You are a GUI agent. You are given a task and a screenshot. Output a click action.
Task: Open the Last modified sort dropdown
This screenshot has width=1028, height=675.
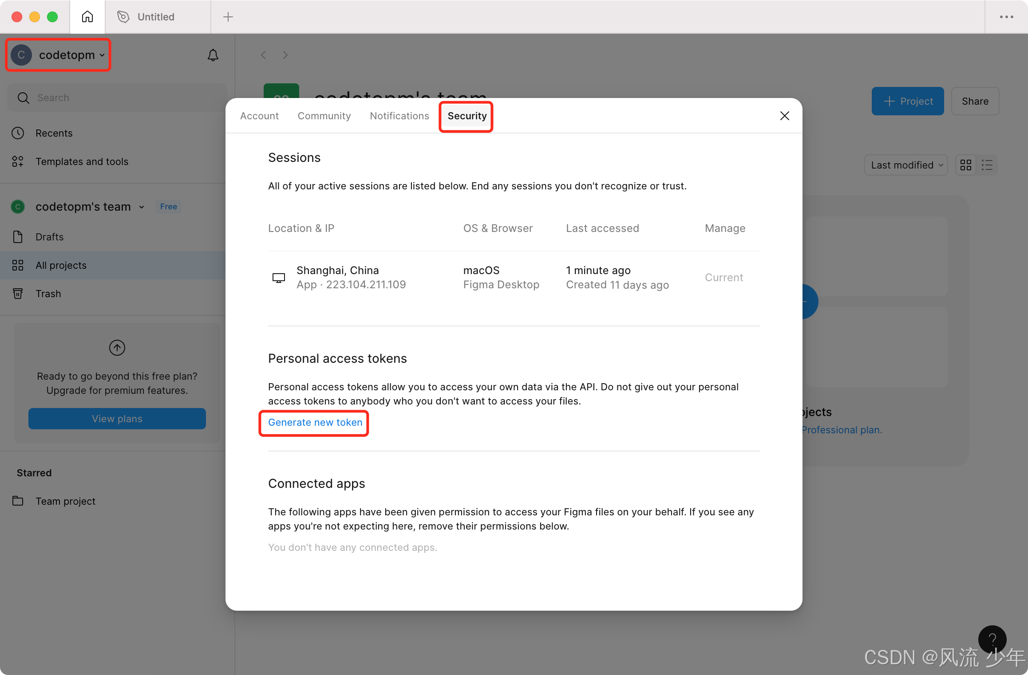906,165
